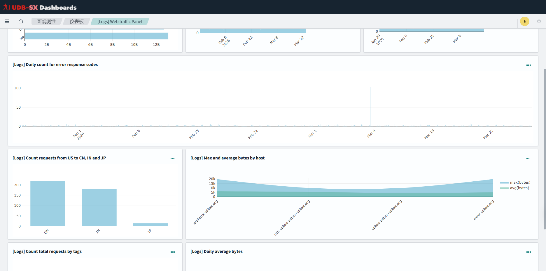This screenshot has height=271, width=546.
Task: Click the [Logs] Web traffic Panel breadcrumb
Action: point(120,22)
